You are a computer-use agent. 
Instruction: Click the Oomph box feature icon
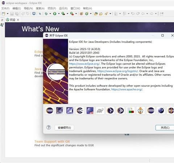[x=141, y=110]
